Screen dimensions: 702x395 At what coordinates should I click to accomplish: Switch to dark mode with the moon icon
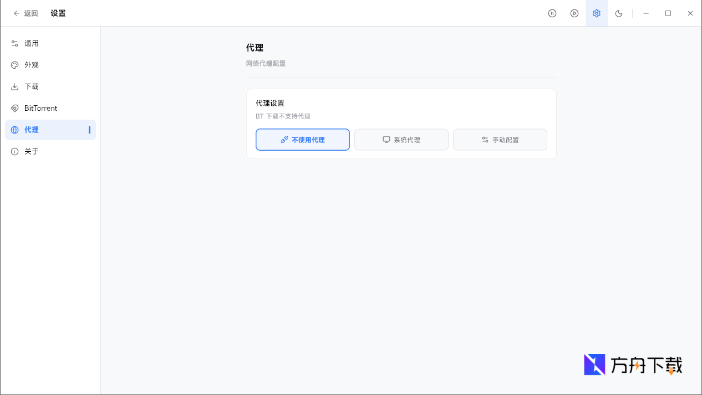[618, 13]
